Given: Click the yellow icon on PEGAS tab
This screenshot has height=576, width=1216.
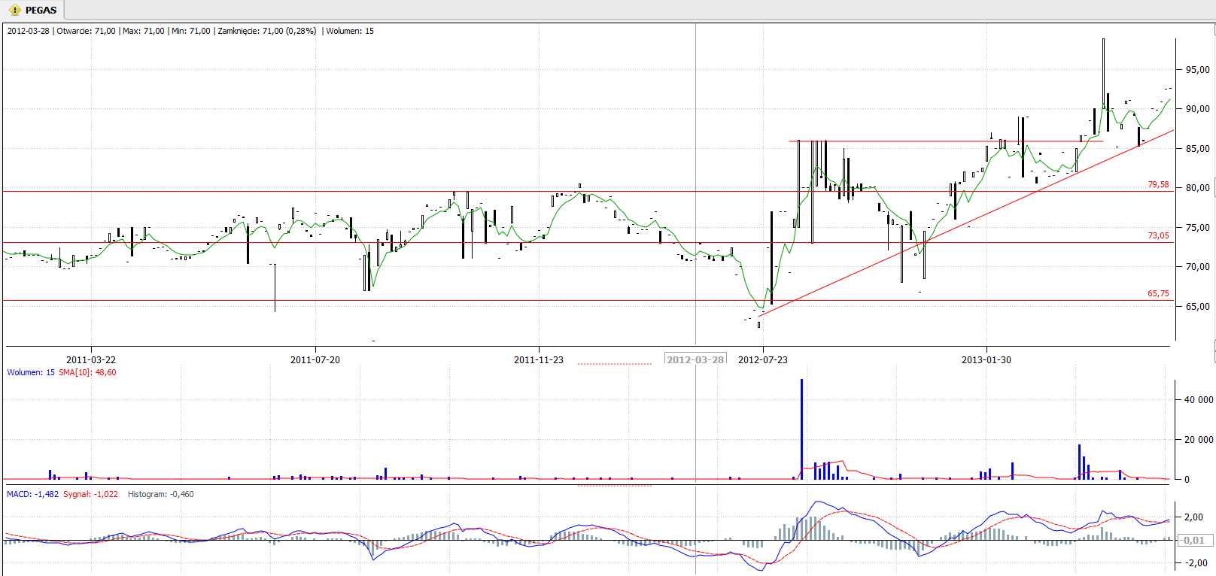Looking at the screenshot, I should pos(14,11).
